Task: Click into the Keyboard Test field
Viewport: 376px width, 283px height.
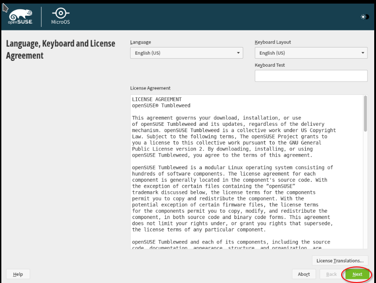Action: click(x=311, y=76)
